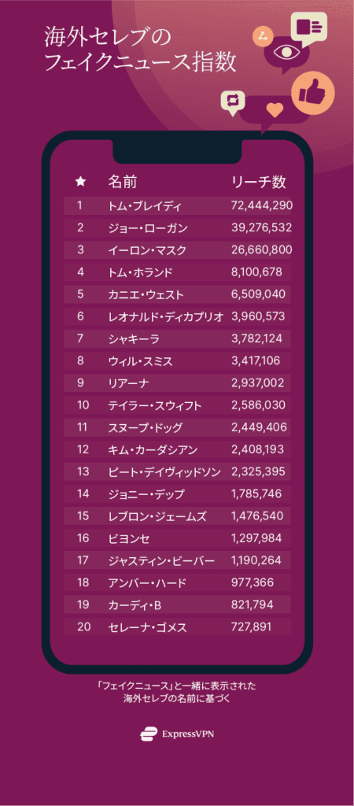Select the テイラー・スウィフト entry

[177, 405]
